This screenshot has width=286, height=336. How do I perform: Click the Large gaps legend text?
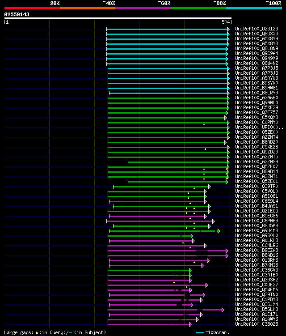[55, 332]
